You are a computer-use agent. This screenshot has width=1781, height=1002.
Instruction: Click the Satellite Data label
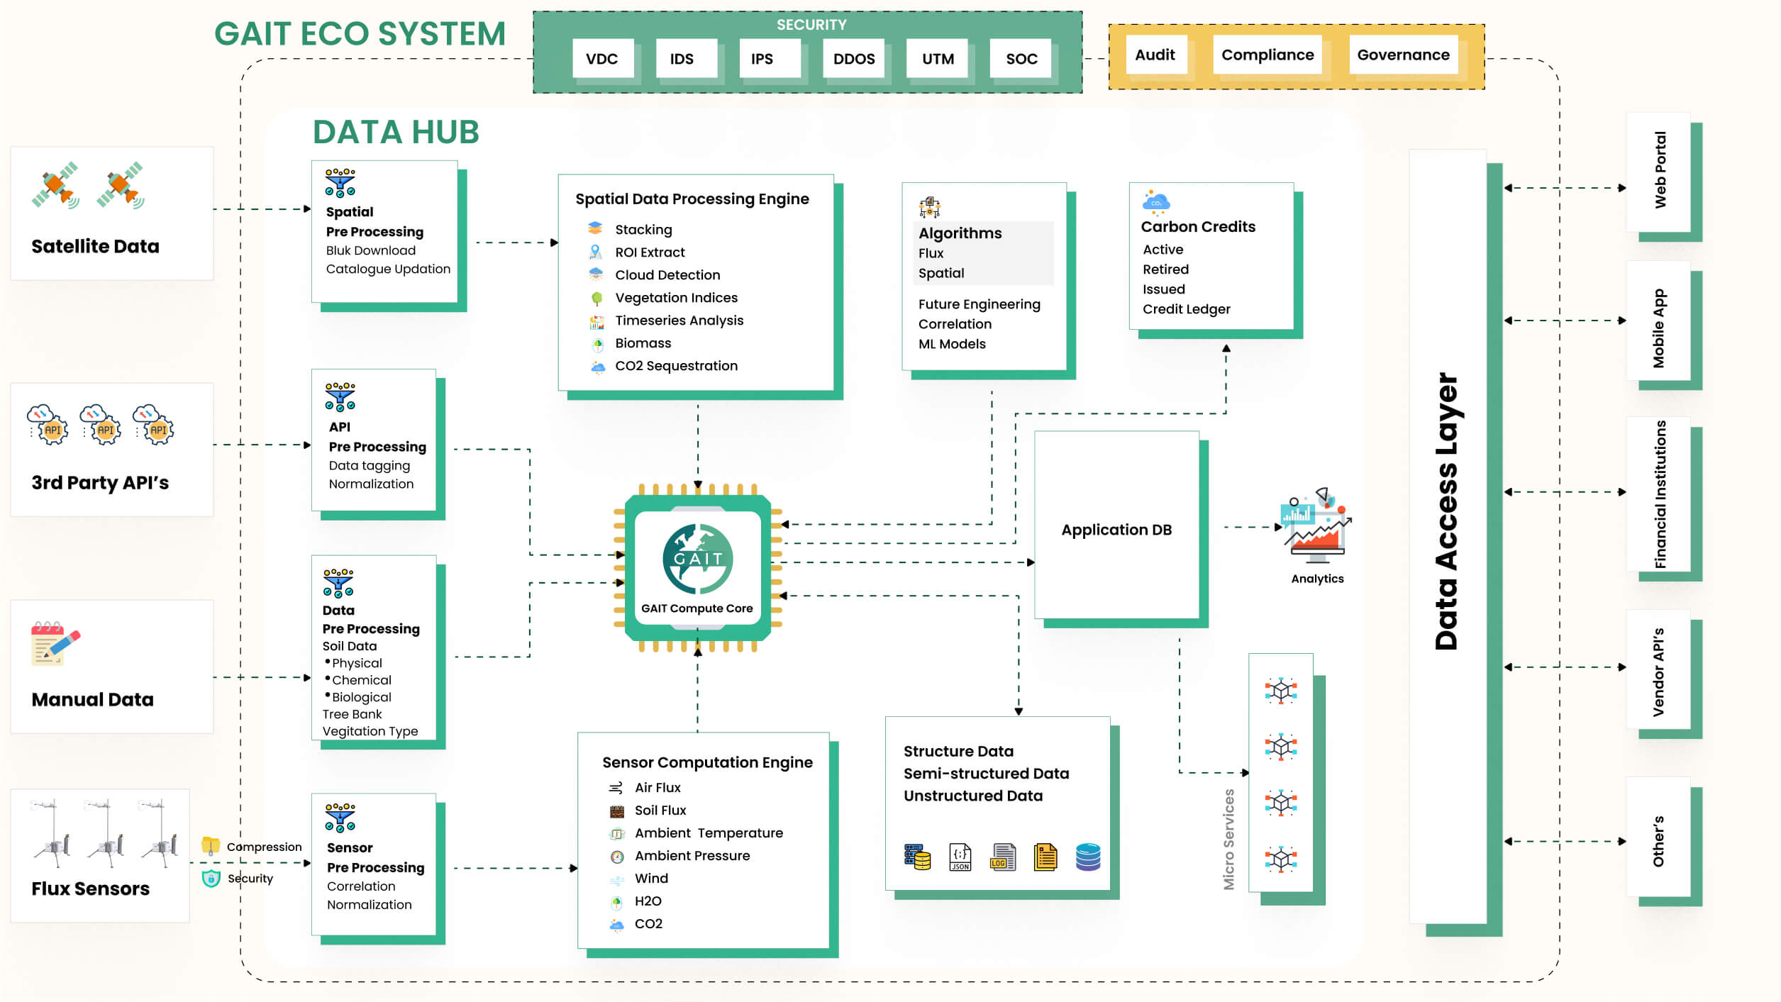pyautogui.click(x=95, y=246)
